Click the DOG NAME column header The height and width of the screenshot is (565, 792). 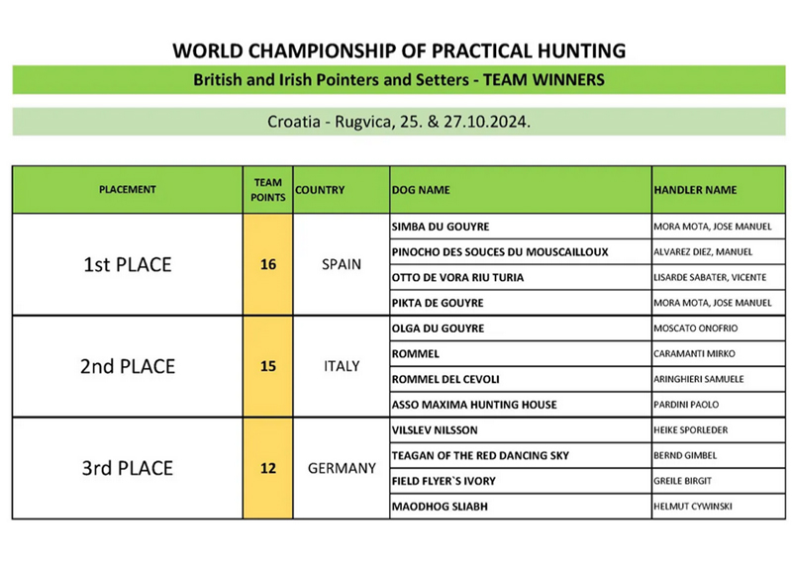(x=422, y=190)
